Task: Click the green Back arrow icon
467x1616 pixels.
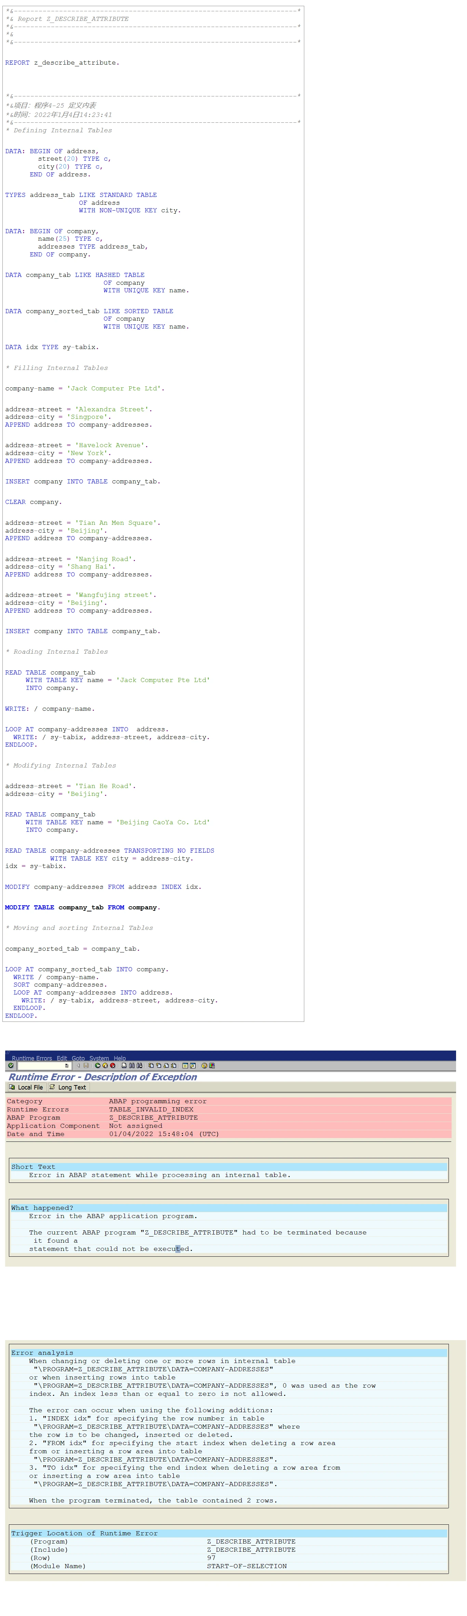Action: (x=97, y=1066)
